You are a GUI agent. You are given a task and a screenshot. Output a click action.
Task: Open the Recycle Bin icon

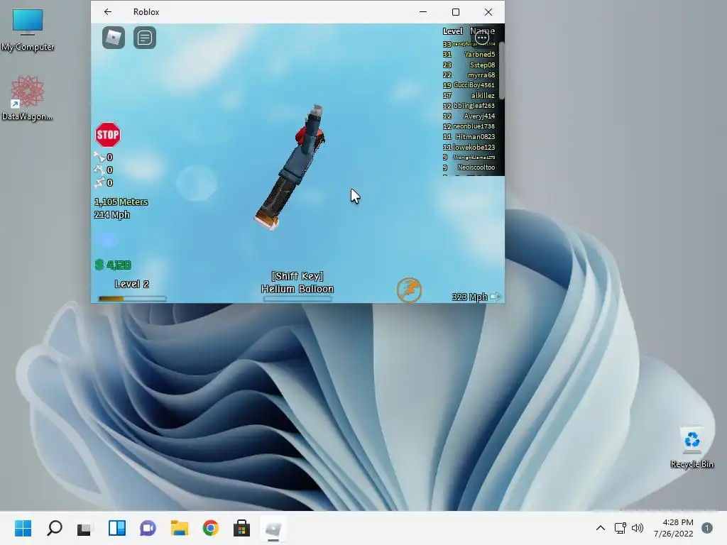coord(692,448)
